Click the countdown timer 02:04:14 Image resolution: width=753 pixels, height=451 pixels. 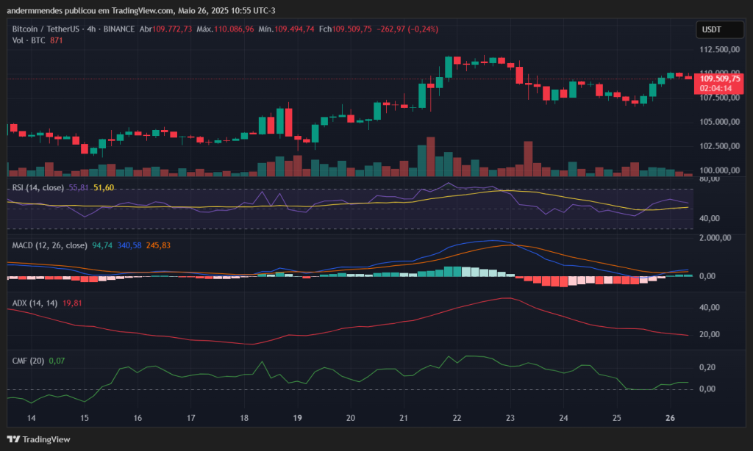coord(716,89)
